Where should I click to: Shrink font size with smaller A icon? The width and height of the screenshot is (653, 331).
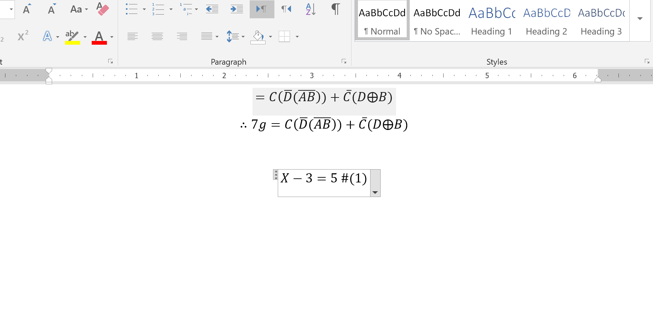(51, 9)
